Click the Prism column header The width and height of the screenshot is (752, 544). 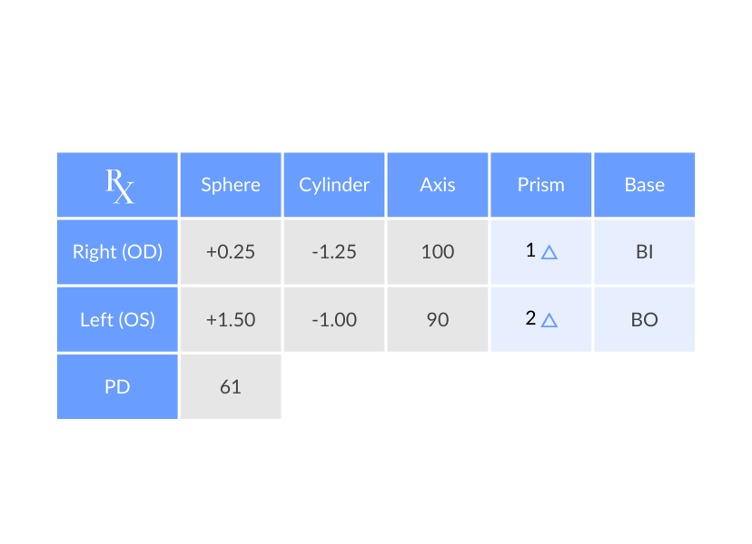click(x=541, y=185)
